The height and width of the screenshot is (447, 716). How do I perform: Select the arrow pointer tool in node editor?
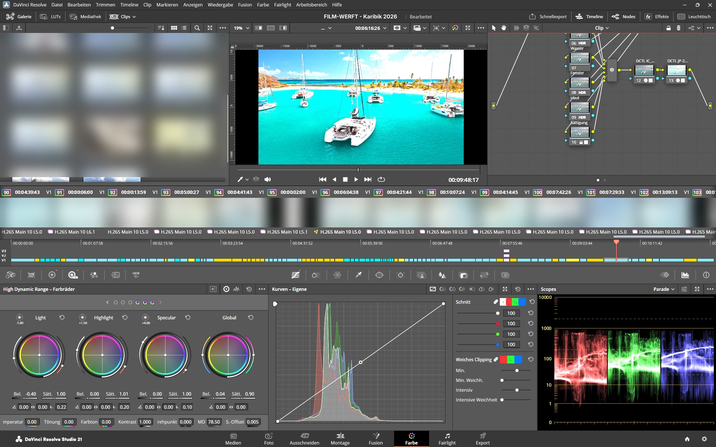493,28
